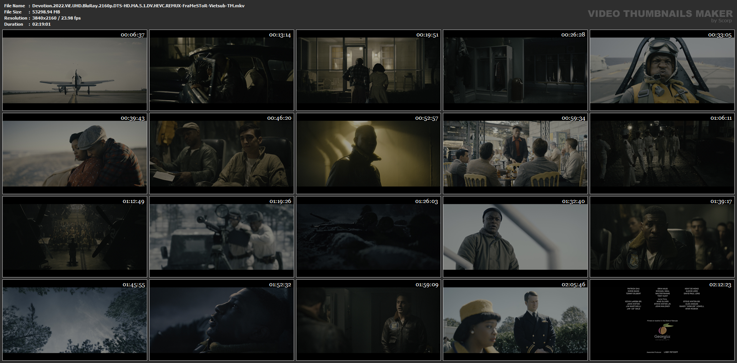Click the File Size label
Viewport: 737px width, 363px height.
pos(13,12)
